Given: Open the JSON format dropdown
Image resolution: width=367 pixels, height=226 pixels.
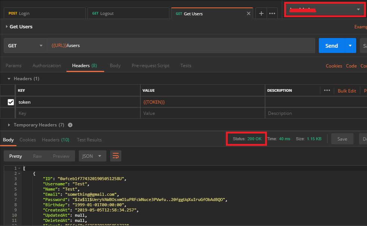Looking at the screenshot, I should (x=92, y=156).
